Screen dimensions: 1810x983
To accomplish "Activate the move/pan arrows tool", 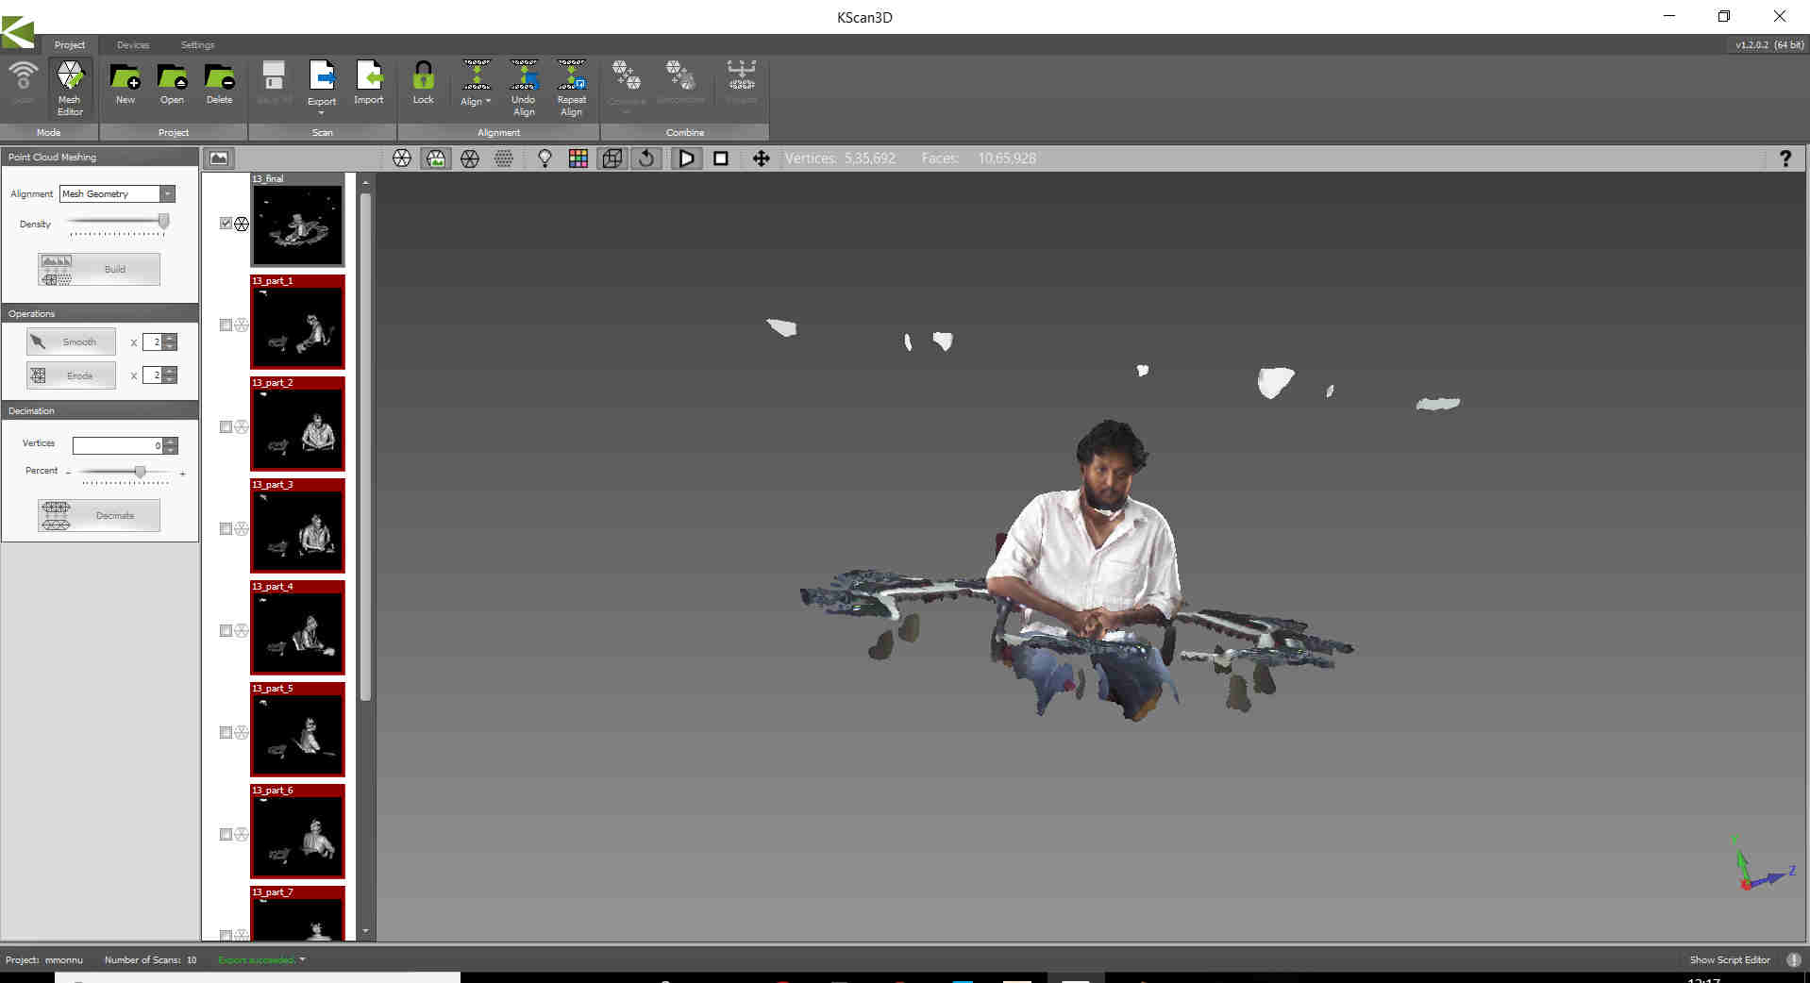I will click(x=762, y=158).
